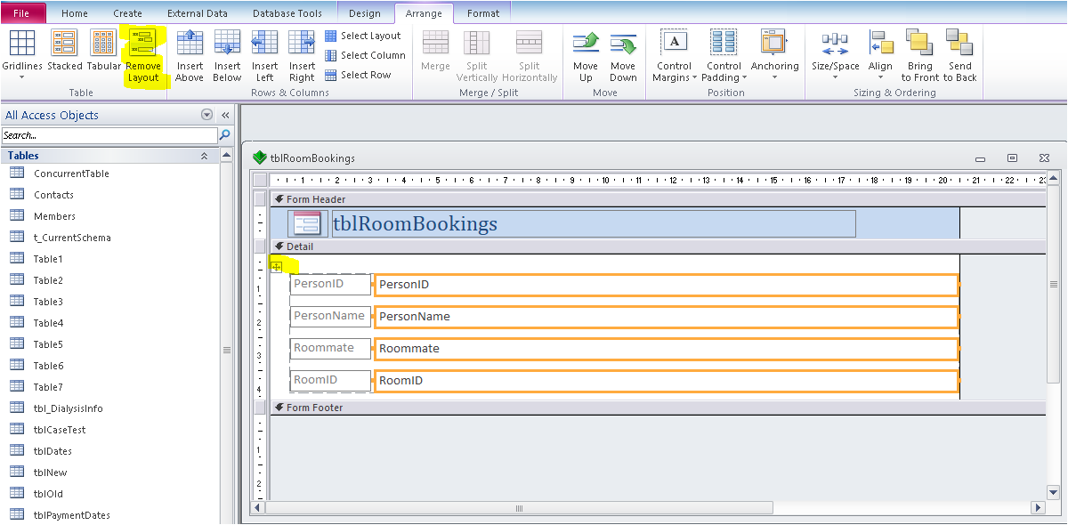
Task: Collapse the Tables group in navigation pane
Action: [204, 156]
